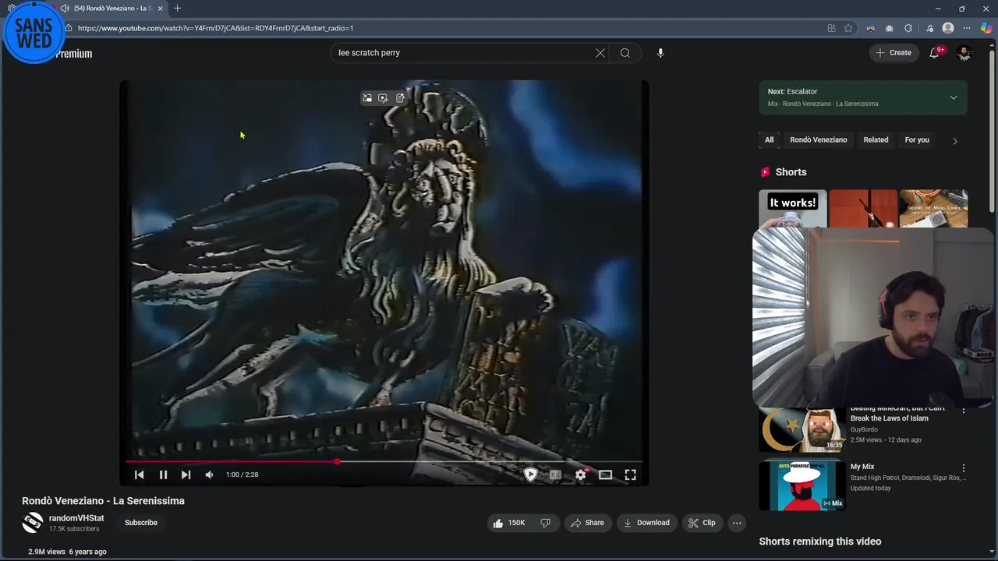Open the Minecraft Laws of Islam video thumbnail
The width and height of the screenshot is (998, 561).
point(802,430)
